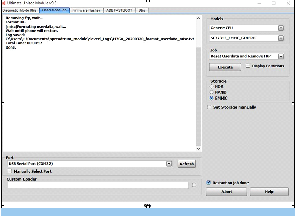Screen dimensions: 298x218
Task: Open the Reset Userdata and Remove FRP job list
Action: pos(281,56)
